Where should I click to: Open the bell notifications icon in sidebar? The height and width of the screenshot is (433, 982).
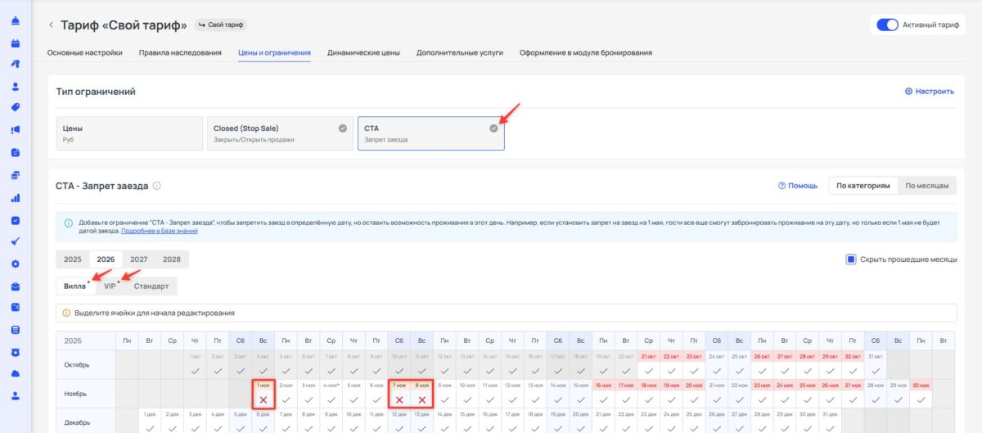click(x=16, y=20)
